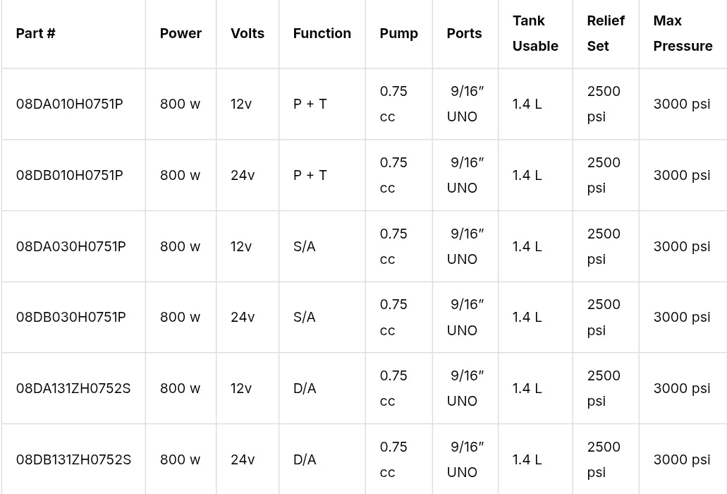Select the Pump column header
This screenshot has height=494, width=727.
(x=398, y=33)
